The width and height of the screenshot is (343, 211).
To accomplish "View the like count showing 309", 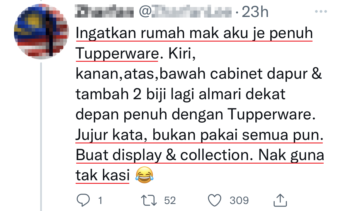I will [x=239, y=200].
